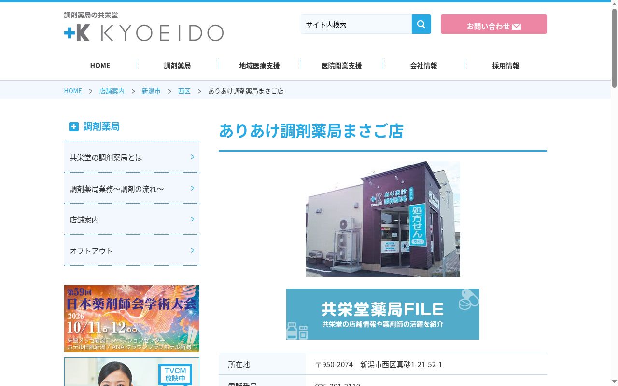The height and width of the screenshot is (386, 618).
Task: Click the 所在地 table label
Action: pyautogui.click(x=239, y=364)
